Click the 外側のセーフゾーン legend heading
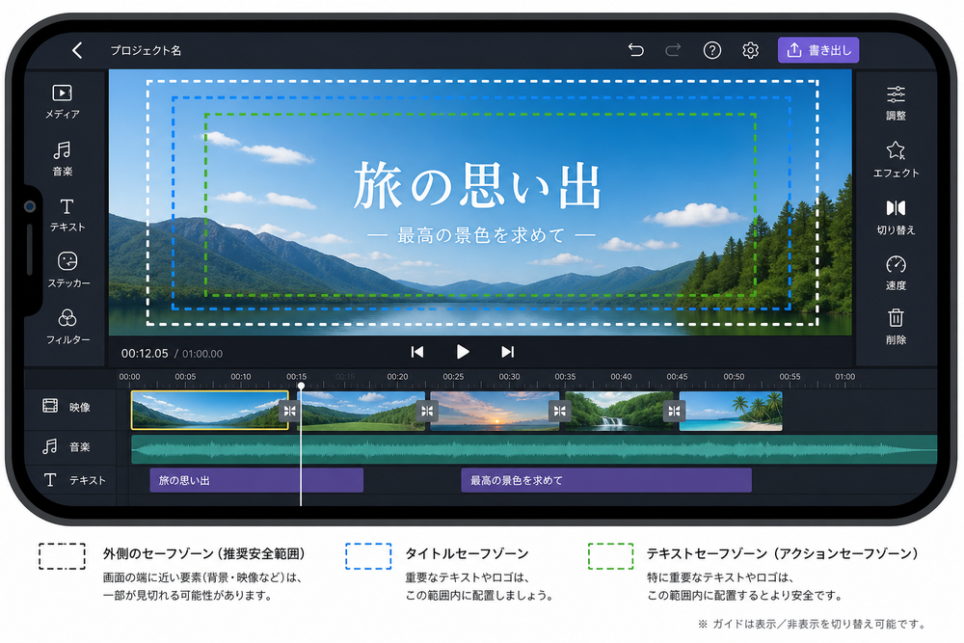 click(x=204, y=553)
